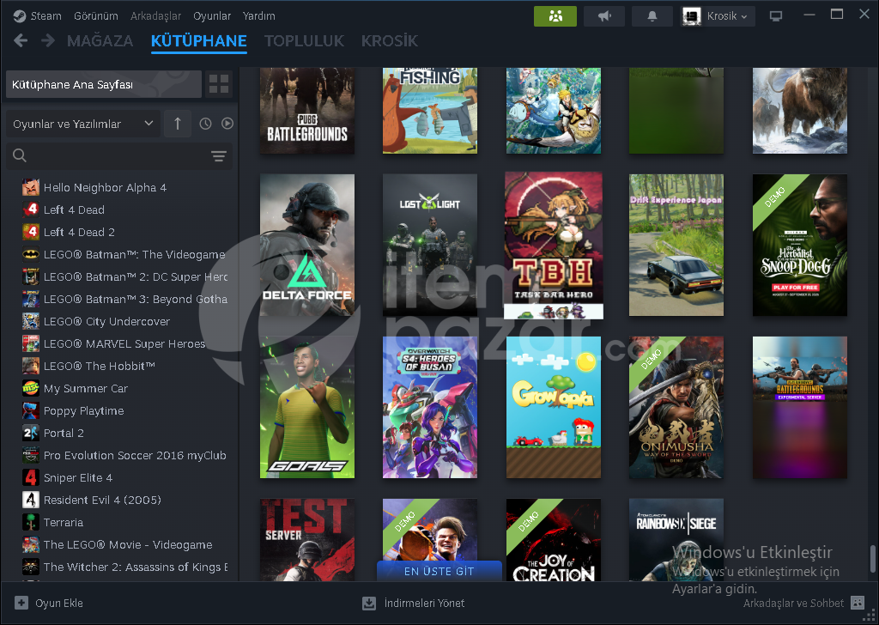Open the Steam menu

click(x=38, y=15)
